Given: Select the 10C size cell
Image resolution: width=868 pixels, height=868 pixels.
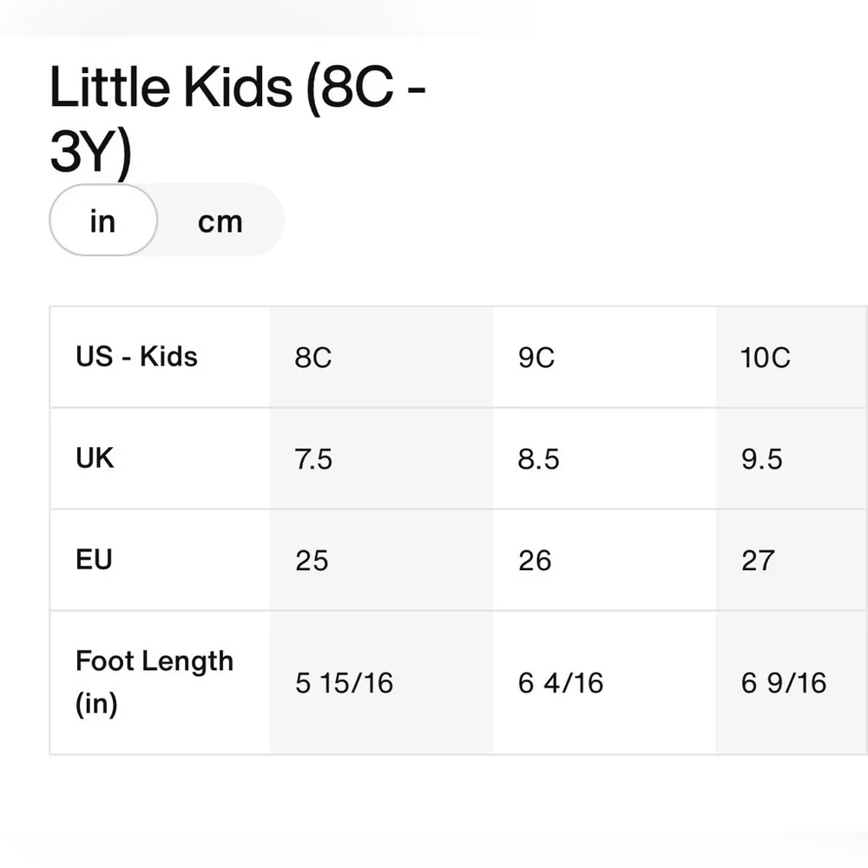Looking at the screenshot, I should pos(792,357).
